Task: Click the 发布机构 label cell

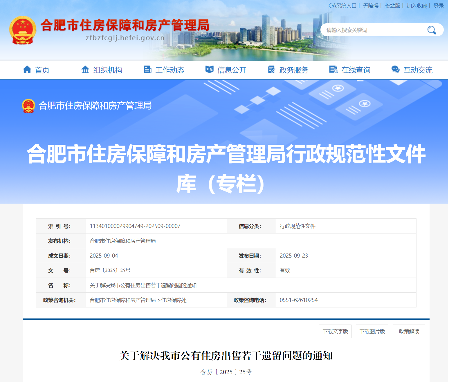Action: pyautogui.click(x=61, y=241)
